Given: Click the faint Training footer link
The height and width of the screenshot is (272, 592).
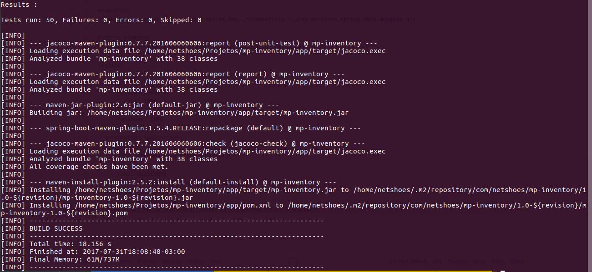Looking at the screenshot, I should click(457, 262).
